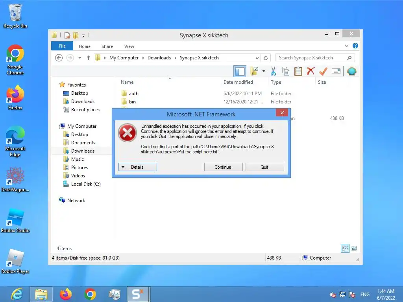The image size is (403, 302).
Task: Select Desktop under Favorites
Action: coord(79,93)
